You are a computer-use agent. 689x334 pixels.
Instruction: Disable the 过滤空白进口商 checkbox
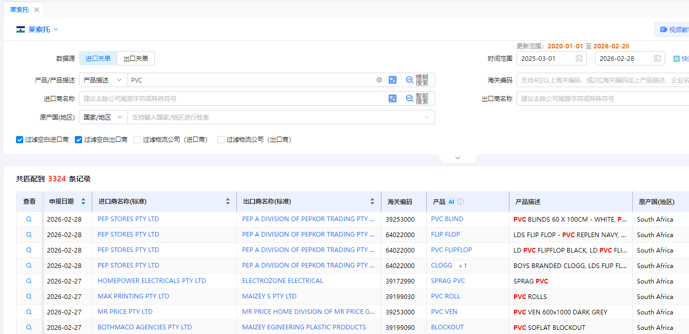point(19,139)
